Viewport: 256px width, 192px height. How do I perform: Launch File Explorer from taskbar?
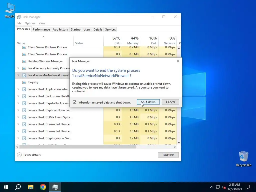coord(30,187)
